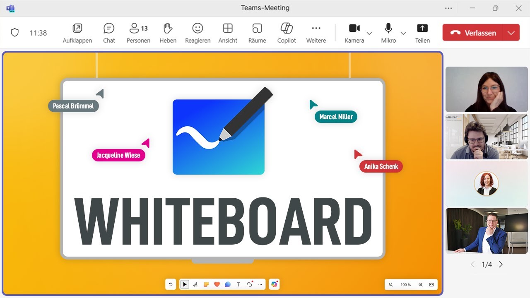Choose the heart reaction tool
The height and width of the screenshot is (298, 530).
(217, 284)
